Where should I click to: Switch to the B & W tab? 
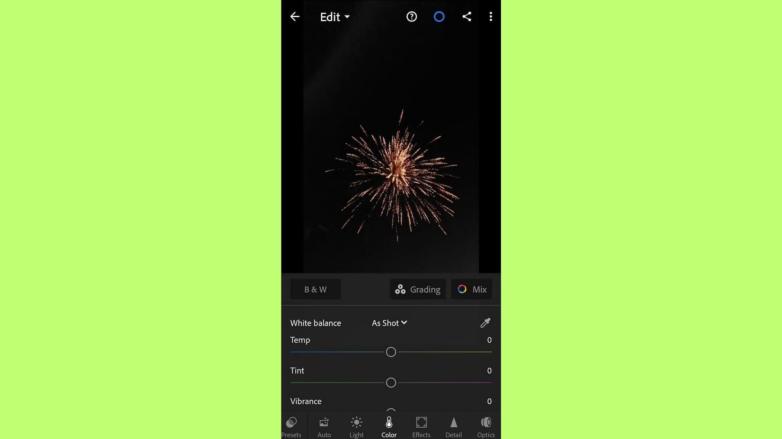pos(316,289)
